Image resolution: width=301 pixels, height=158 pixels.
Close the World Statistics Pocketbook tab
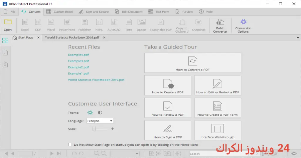[104, 38]
